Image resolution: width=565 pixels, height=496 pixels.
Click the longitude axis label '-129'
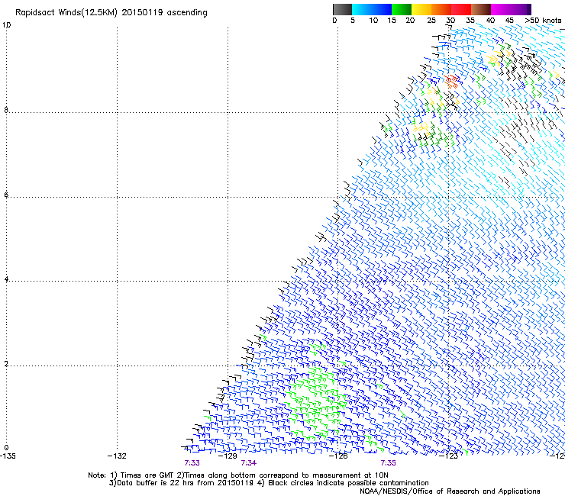[228, 456]
